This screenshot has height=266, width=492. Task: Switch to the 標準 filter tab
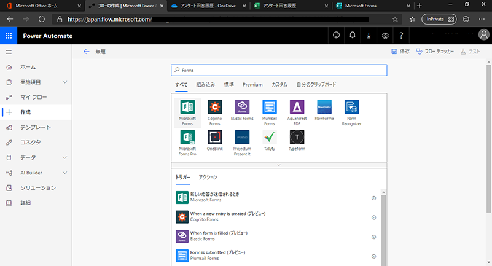pos(228,84)
